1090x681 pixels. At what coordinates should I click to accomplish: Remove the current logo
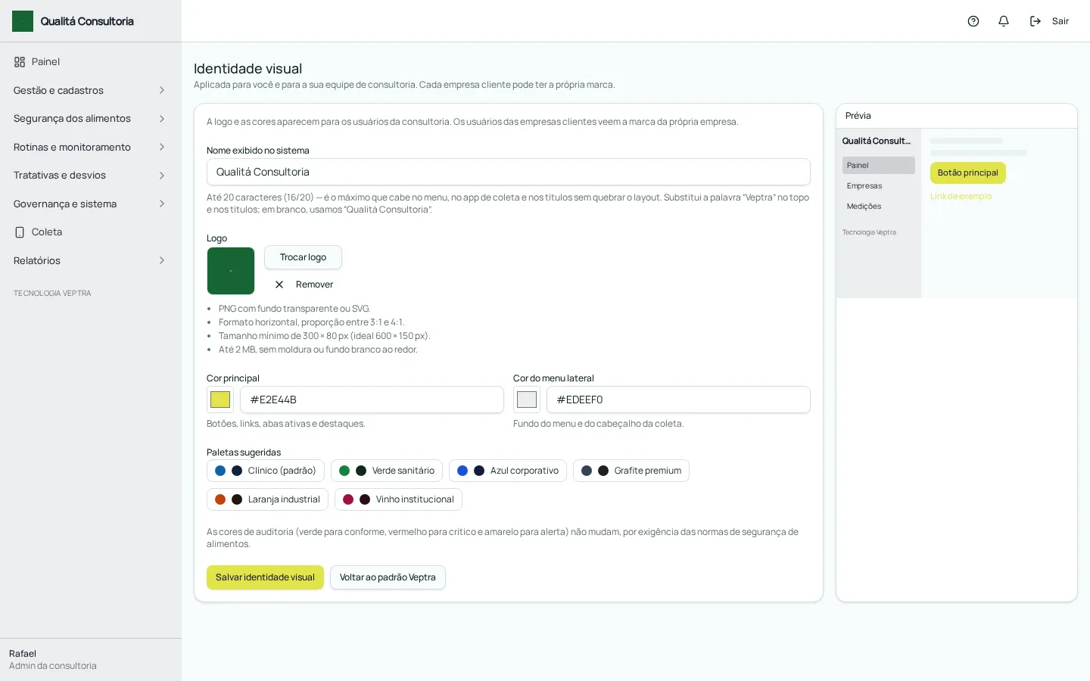[x=304, y=285]
